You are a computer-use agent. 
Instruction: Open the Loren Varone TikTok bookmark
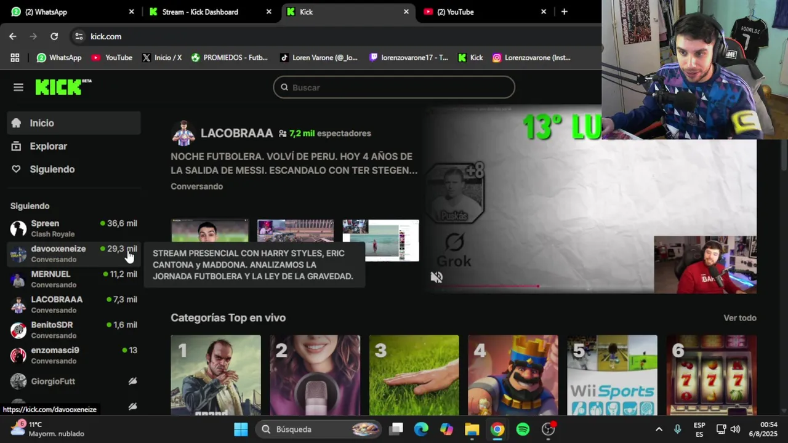318,57
